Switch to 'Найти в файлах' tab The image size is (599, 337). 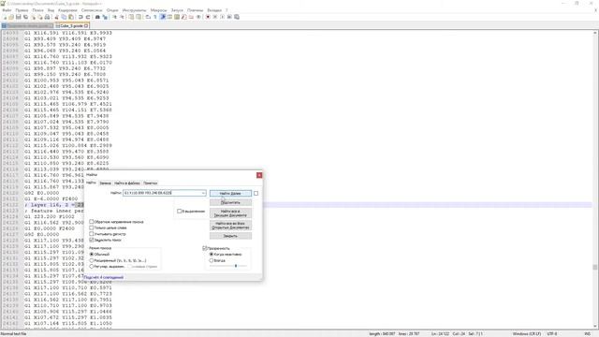[x=127, y=183]
